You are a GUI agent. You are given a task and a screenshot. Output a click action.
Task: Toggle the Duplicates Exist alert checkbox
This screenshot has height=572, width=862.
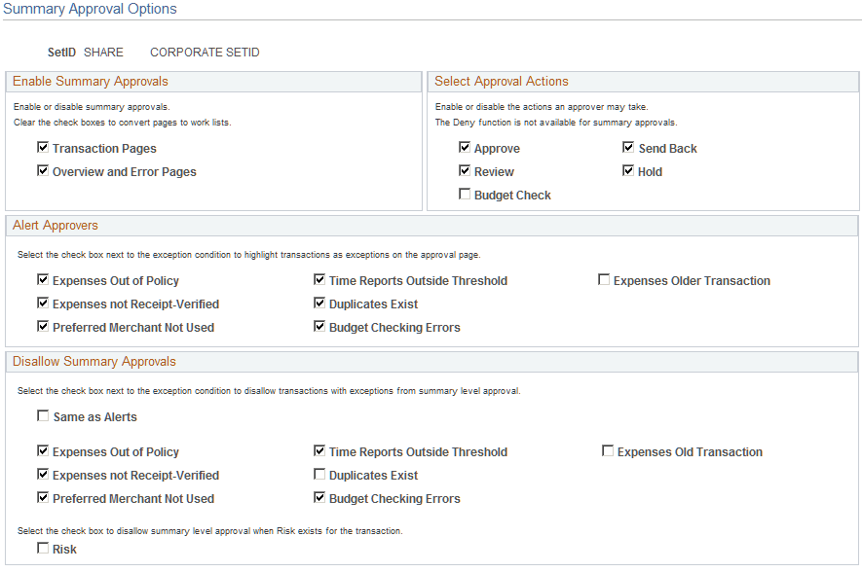pos(319,303)
